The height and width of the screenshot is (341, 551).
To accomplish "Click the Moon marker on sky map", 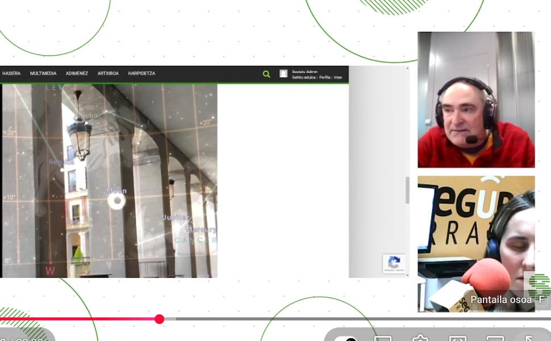I will point(117,200).
